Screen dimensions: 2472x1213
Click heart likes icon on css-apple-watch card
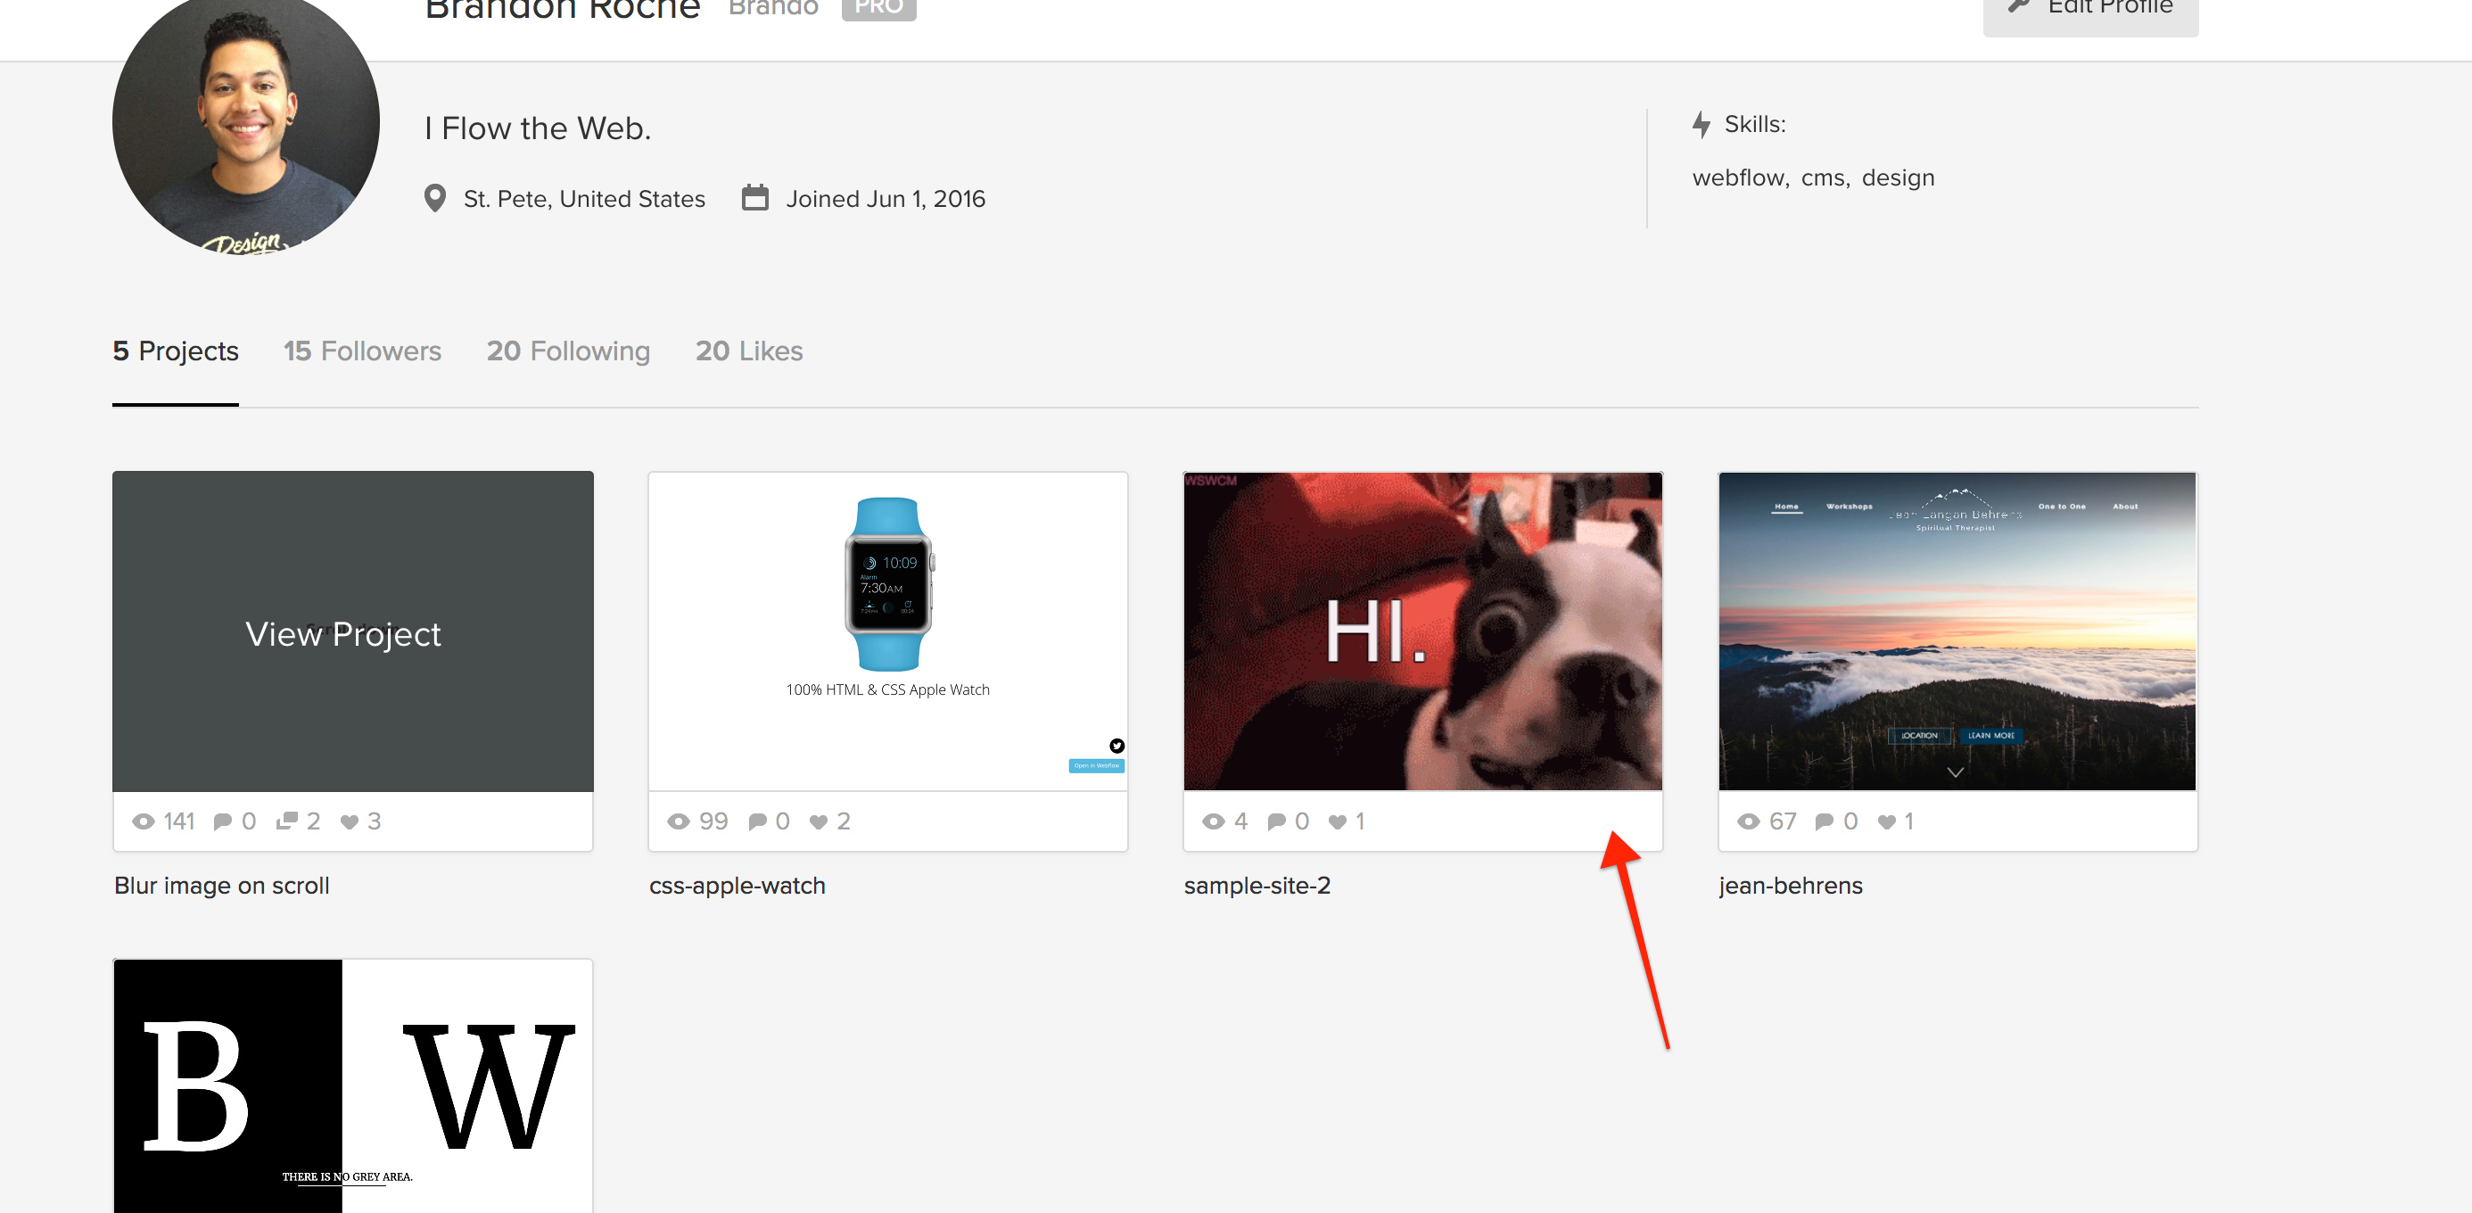818,821
